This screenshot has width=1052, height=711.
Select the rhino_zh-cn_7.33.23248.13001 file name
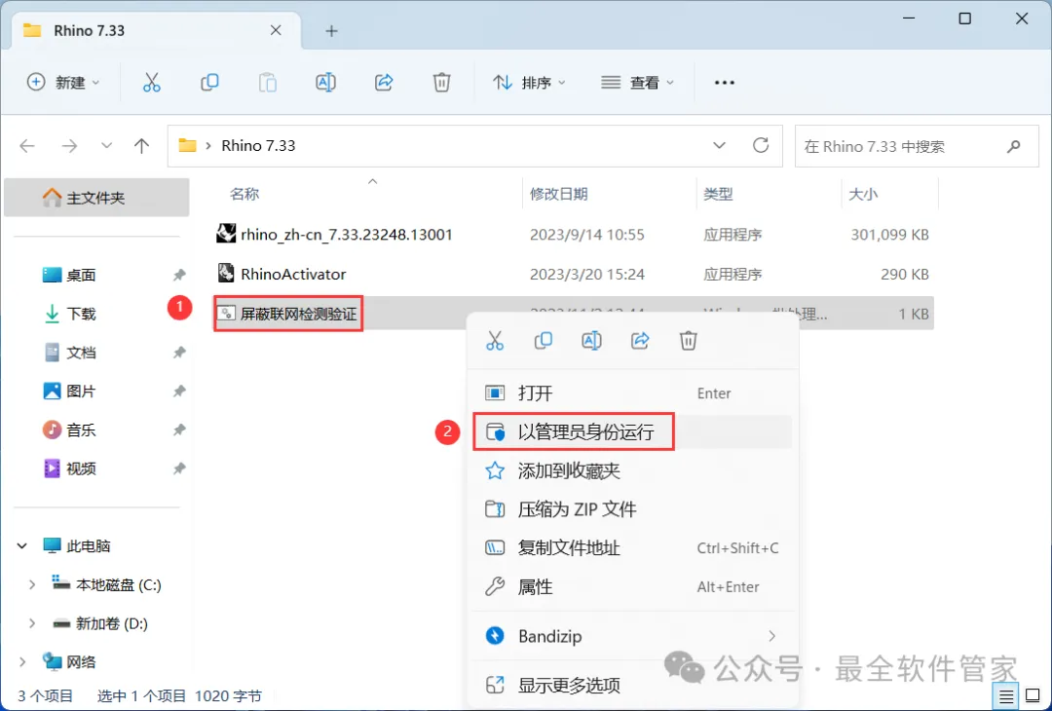point(346,234)
